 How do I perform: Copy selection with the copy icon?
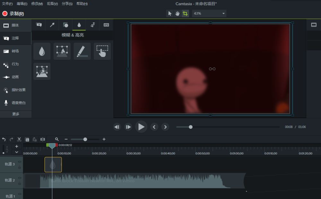[27, 139]
